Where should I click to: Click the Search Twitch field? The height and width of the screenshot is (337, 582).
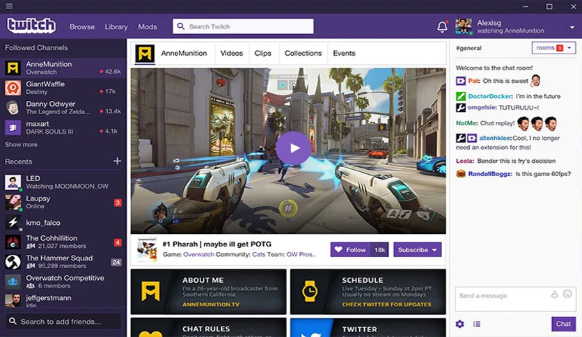[243, 26]
